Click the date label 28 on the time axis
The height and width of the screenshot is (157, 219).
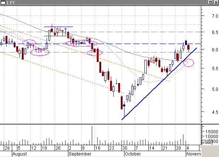(178, 148)
